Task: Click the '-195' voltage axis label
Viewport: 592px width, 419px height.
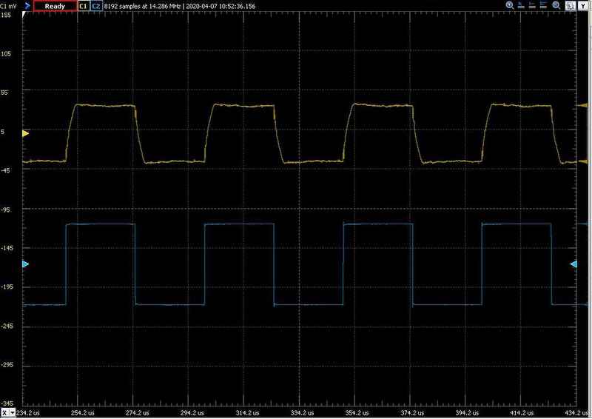Action: click(7, 287)
